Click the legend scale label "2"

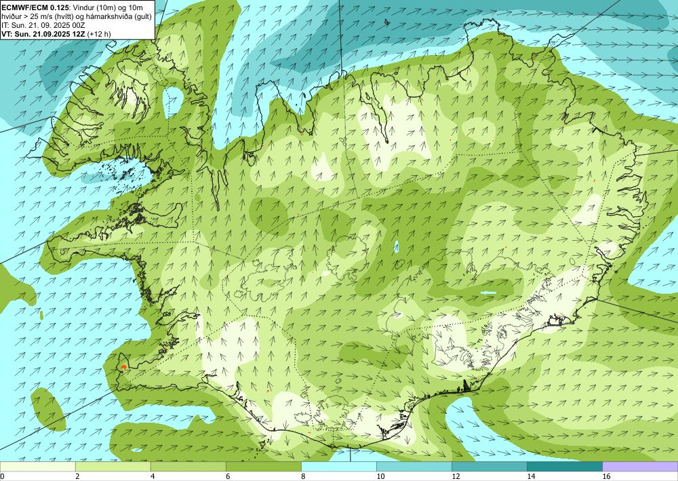pyautogui.click(x=77, y=476)
